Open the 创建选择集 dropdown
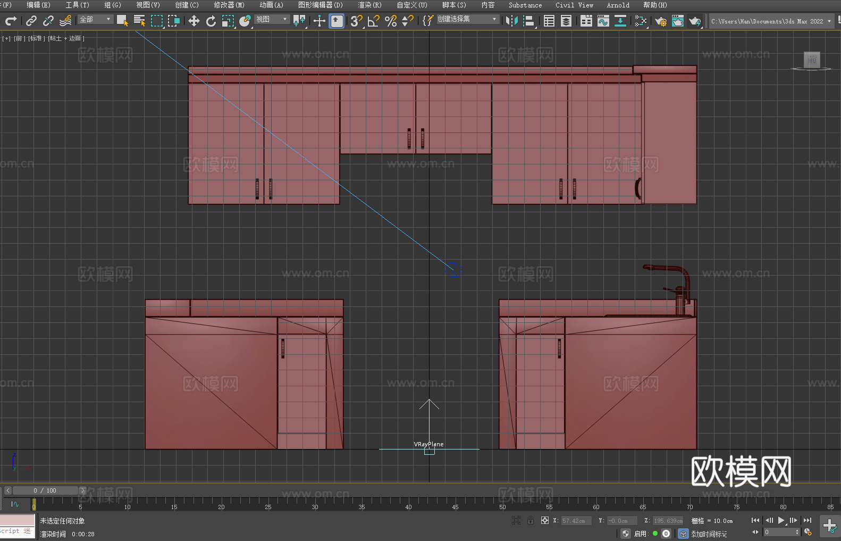Viewport: 841px width, 541px height. click(x=468, y=19)
